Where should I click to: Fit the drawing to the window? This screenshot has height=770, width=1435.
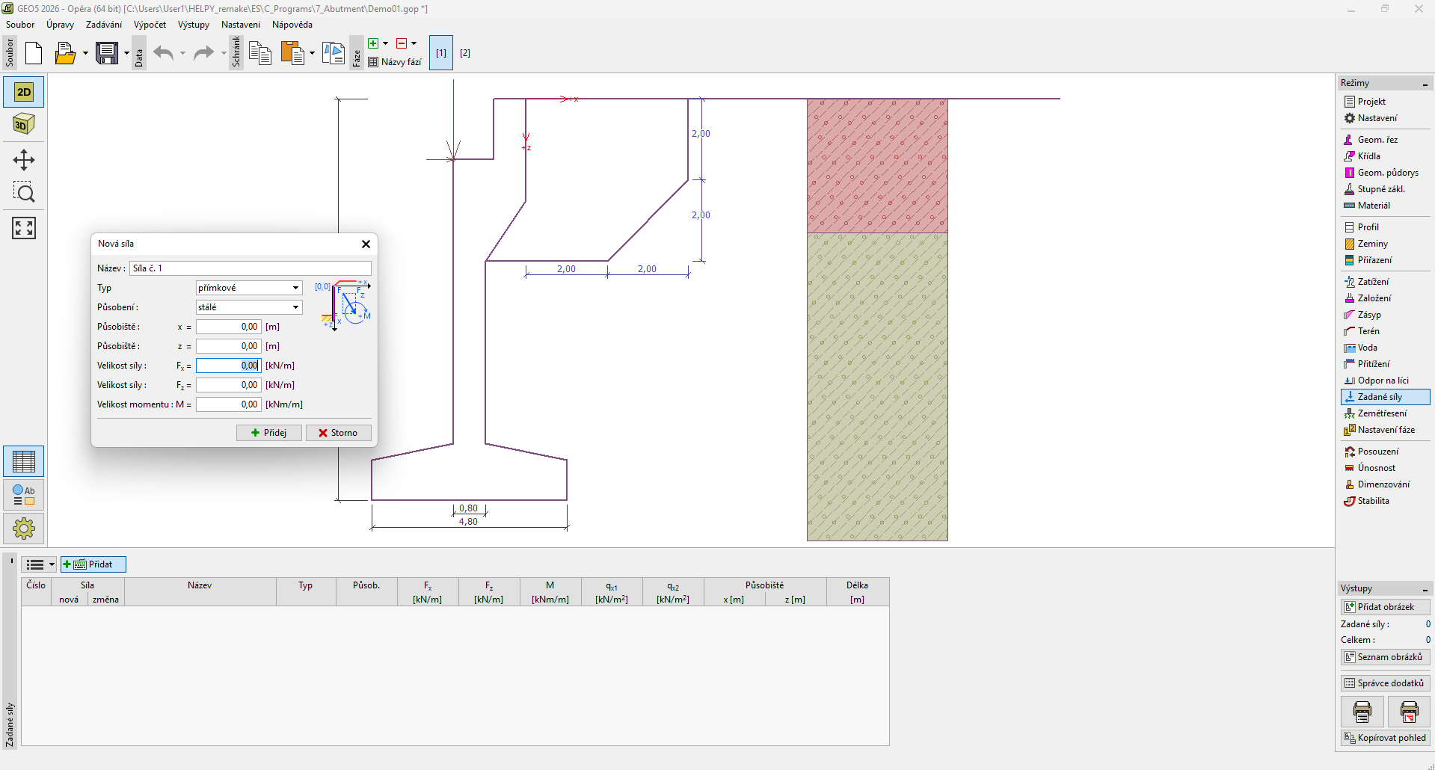pos(24,228)
